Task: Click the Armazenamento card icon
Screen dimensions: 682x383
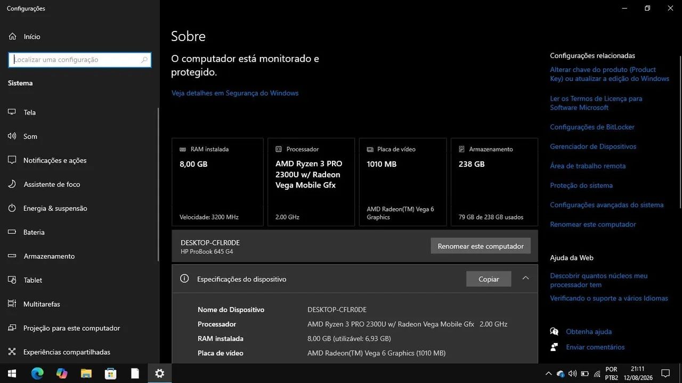Action: [462, 150]
